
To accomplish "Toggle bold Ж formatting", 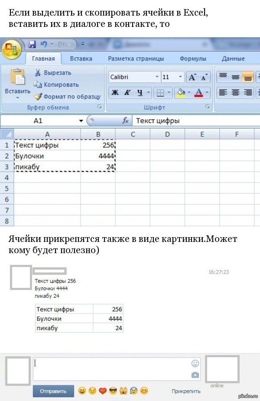I will point(115,92).
